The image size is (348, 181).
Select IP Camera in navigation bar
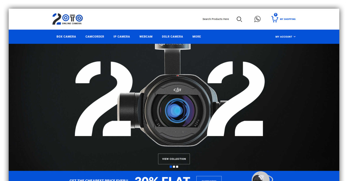point(122,37)
